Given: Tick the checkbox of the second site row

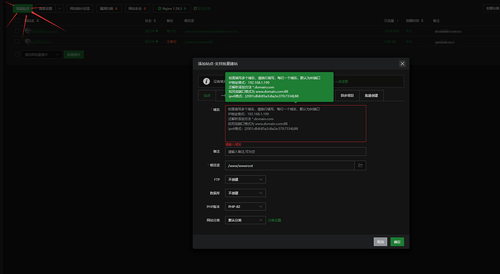Looking at the screenshot, I should [x=17, y=41].
